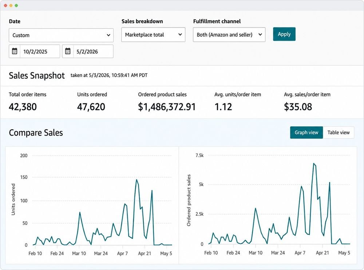364x270 pixels.
Task: Click the Apply button
Action: tap(284, 34)
